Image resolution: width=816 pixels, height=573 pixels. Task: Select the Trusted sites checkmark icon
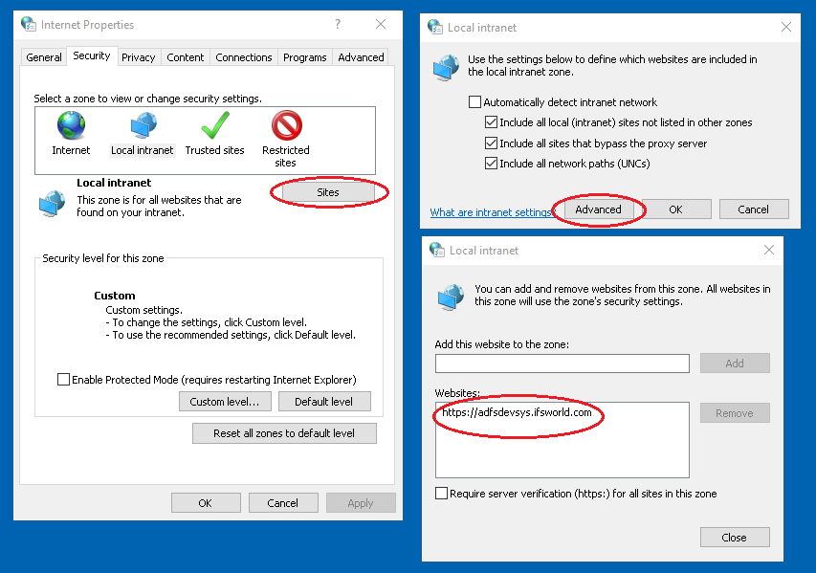coord(215,126)
